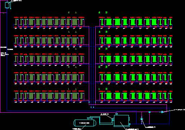This screenshot has width=185, height=130.
Task: Select the first bright green radiator, top-right row
Action: 102,22
